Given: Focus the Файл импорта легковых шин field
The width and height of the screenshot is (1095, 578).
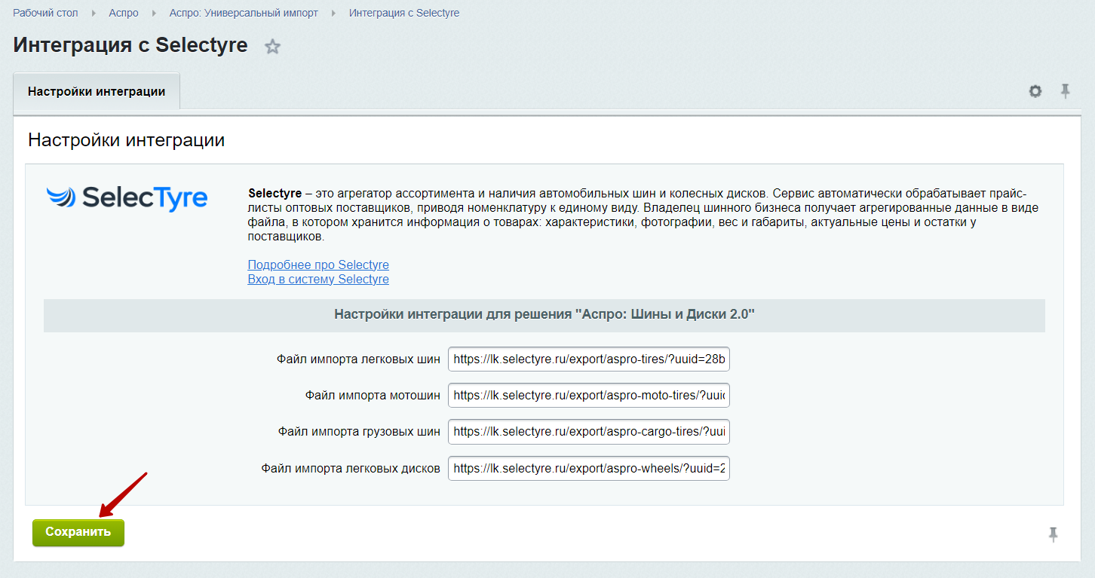Looking at the screenshot, I should pos(589,359).
